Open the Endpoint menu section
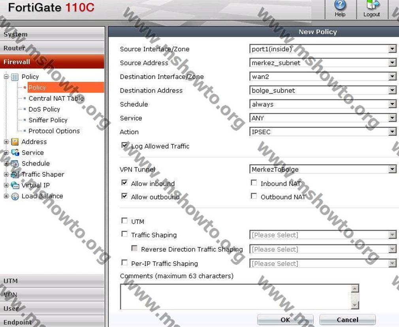This screenshot has width=399, height=327. tap(52, 321)
